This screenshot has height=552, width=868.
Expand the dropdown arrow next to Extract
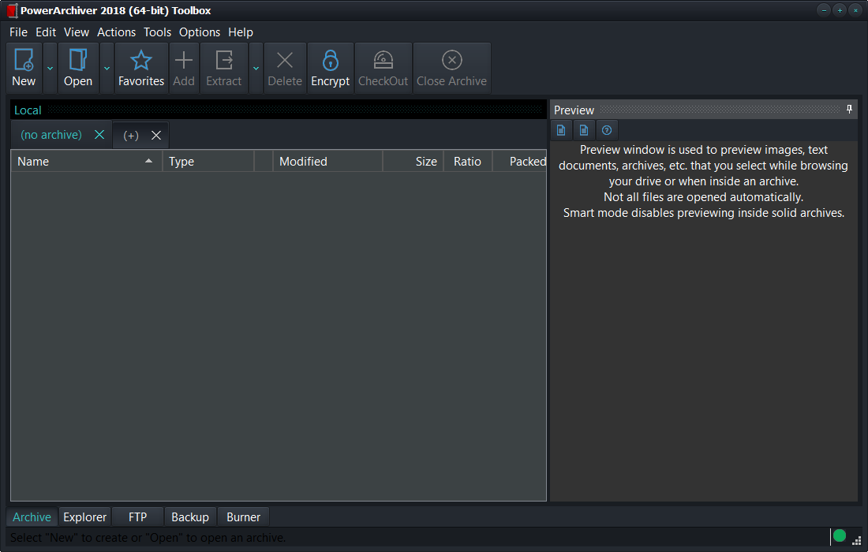[256, 69]
